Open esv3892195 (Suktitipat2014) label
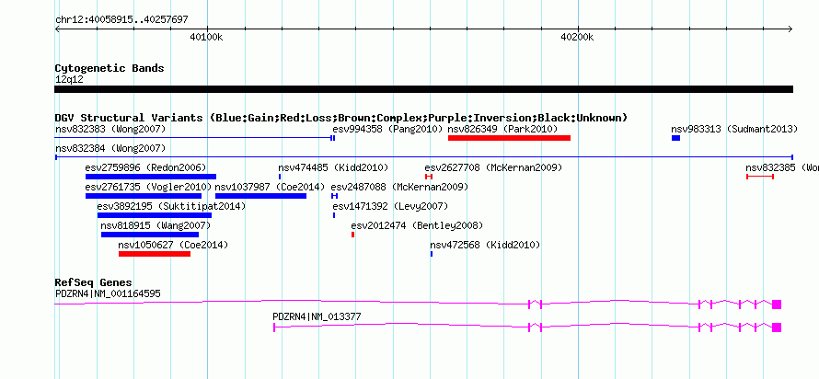 click(x=171, y=206)
